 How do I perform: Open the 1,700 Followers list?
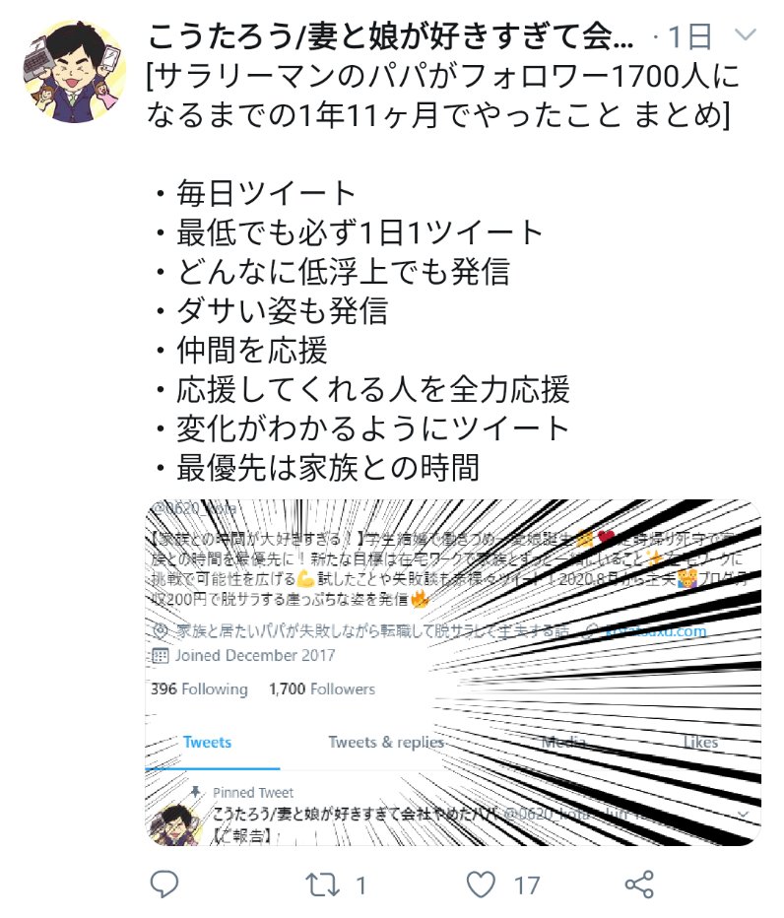[x=322, y=689]
